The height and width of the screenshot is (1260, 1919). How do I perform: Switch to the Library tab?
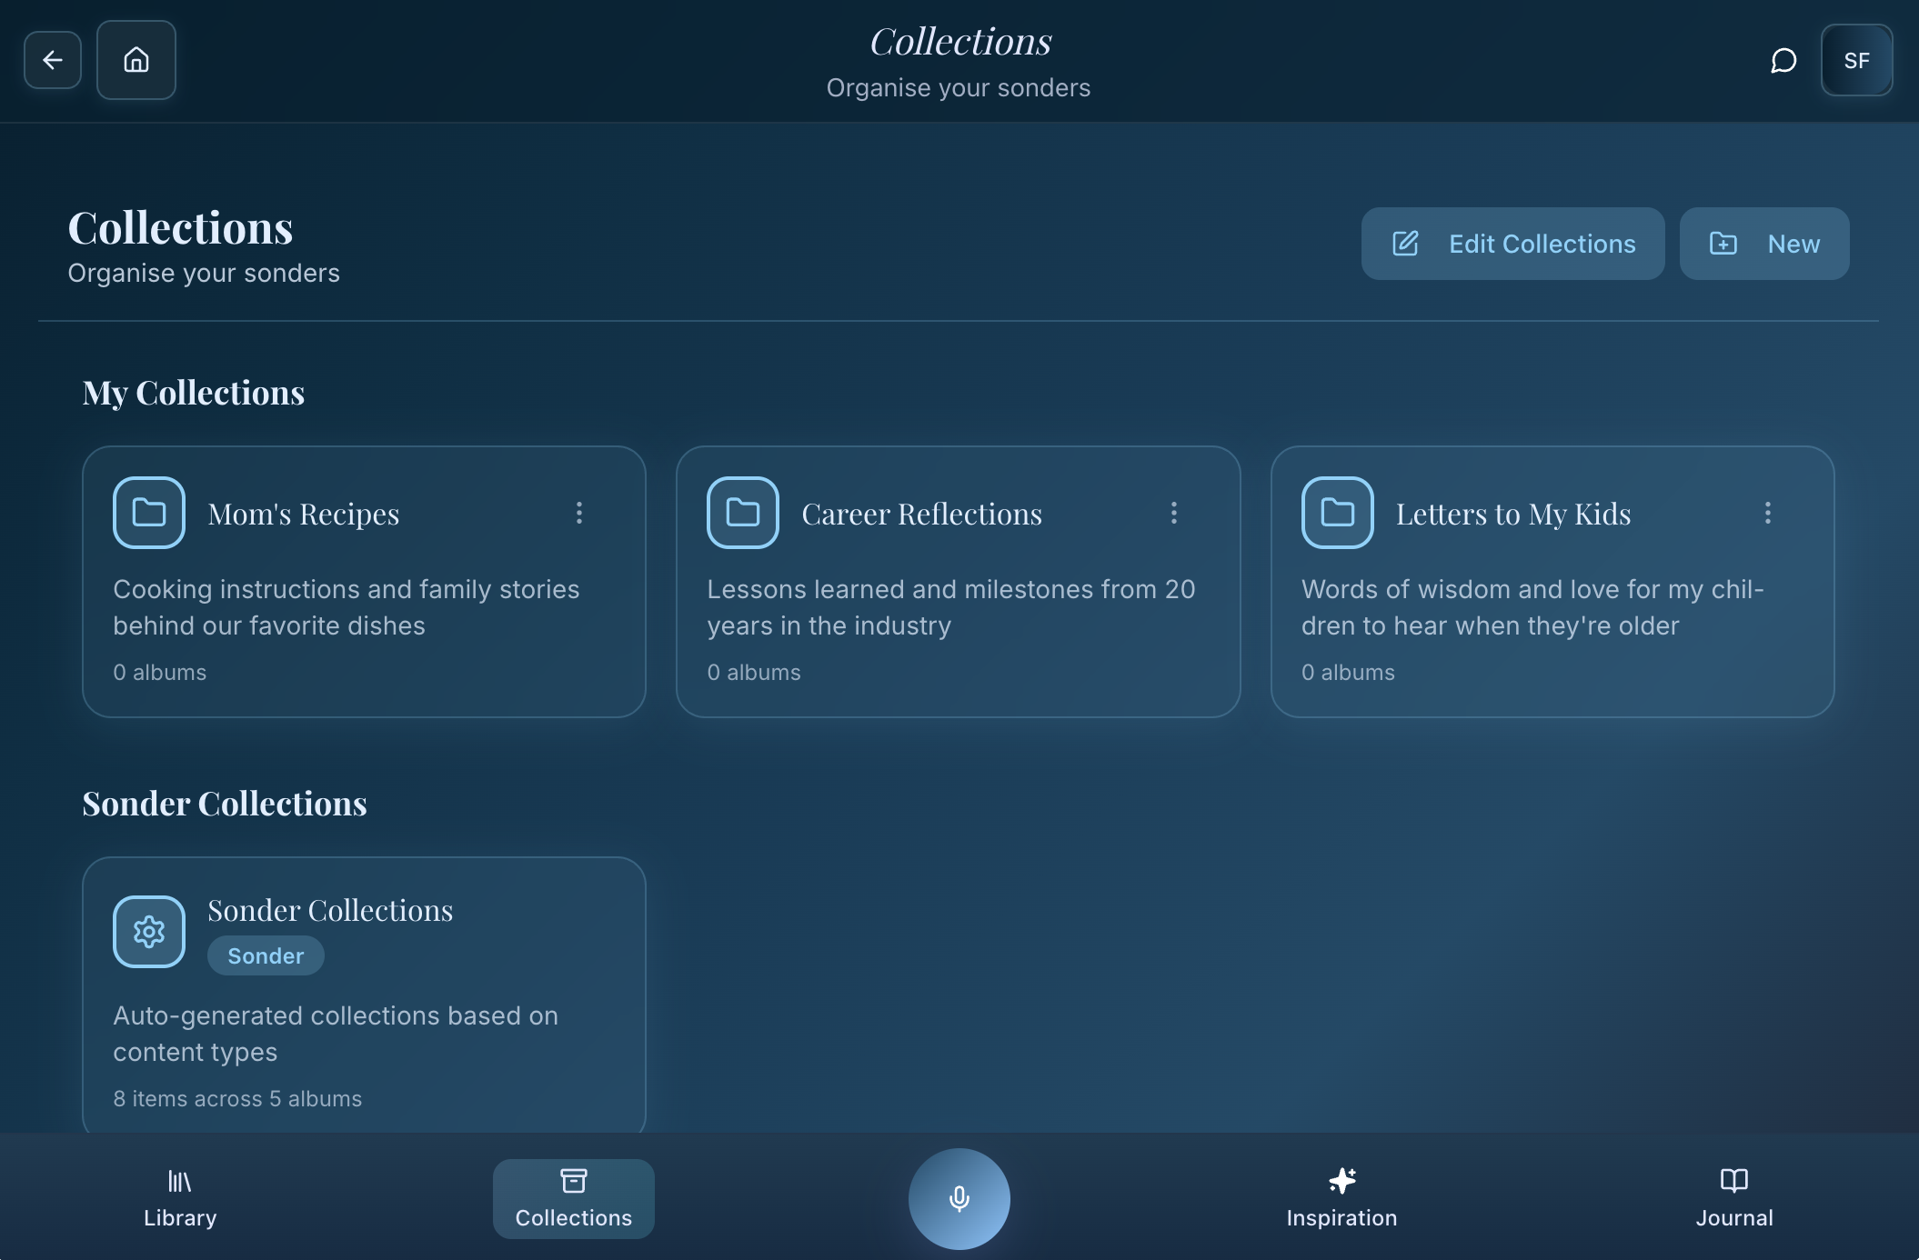pyautogui.click(x=180, y=1198)
